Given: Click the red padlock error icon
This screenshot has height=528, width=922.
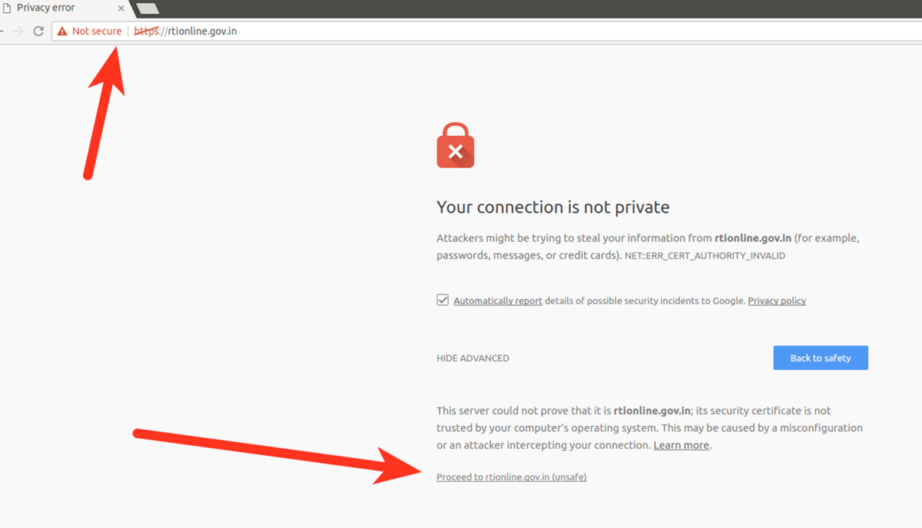Looking at the screenshot, I should 456,145.
